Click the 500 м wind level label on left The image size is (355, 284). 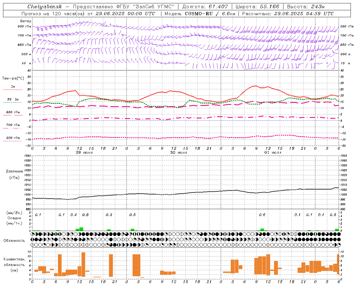pyautogui.click(x=27, y=54)
